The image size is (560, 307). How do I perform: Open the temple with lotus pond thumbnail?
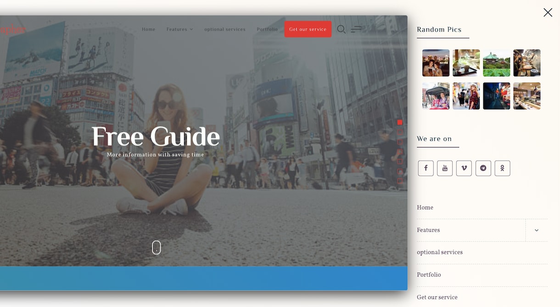pyautogui.click(x=497, y=63)
